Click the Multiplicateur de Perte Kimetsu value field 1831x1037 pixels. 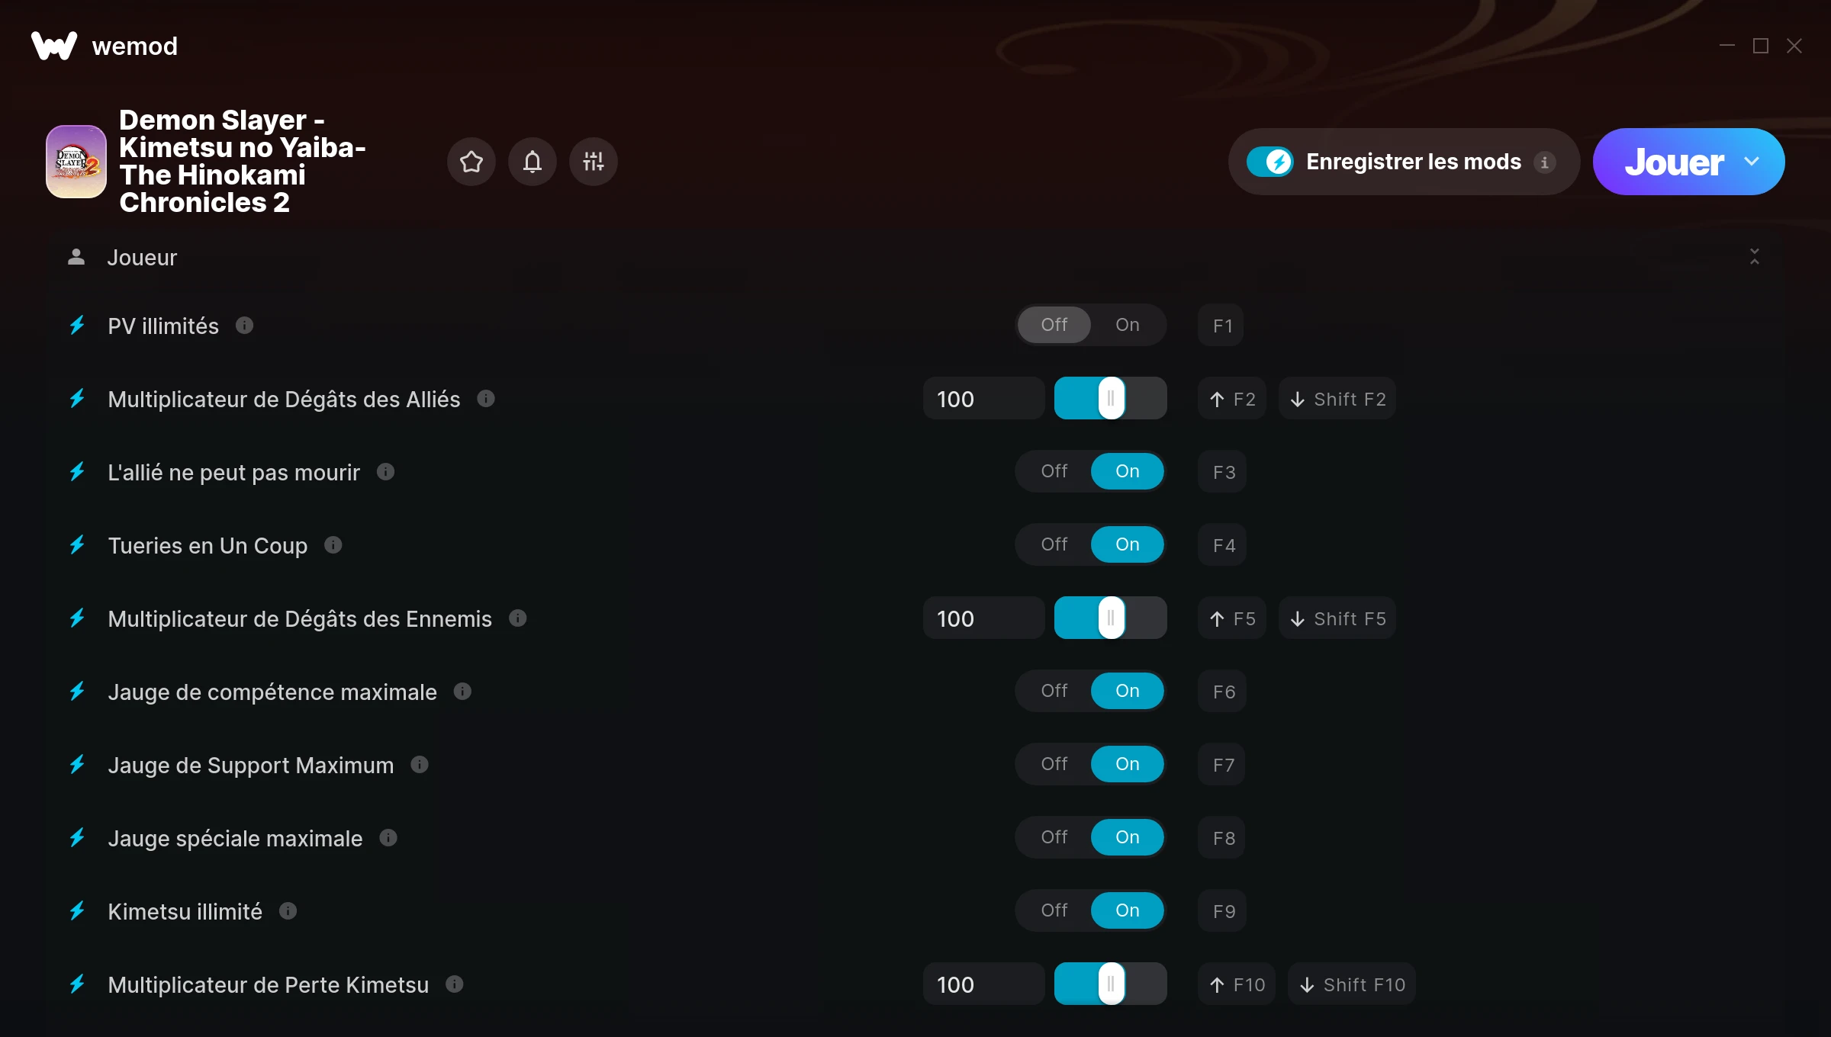pos(983,984)
